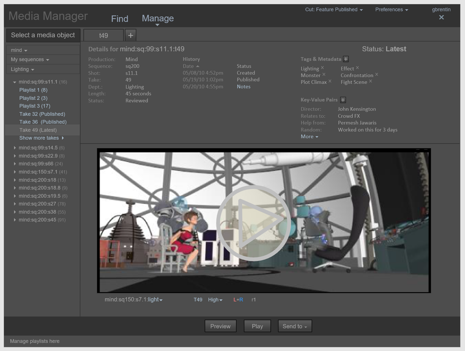Click the large play overlay on video
465x351 pixels.
(254, 223)
